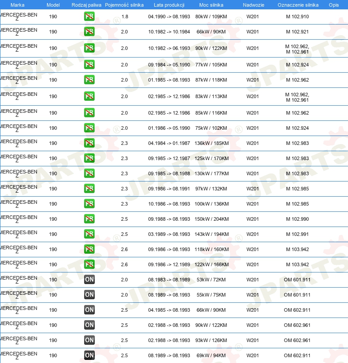Screen dimensions: 348x363
Task: Click petrol icon in 130kW / 177KM row
Action: pos(89,173)
